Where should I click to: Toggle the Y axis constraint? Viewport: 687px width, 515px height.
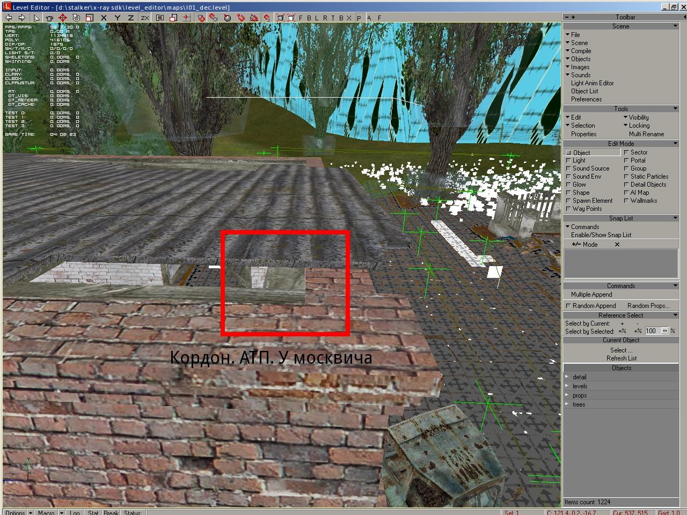(118, 18)
